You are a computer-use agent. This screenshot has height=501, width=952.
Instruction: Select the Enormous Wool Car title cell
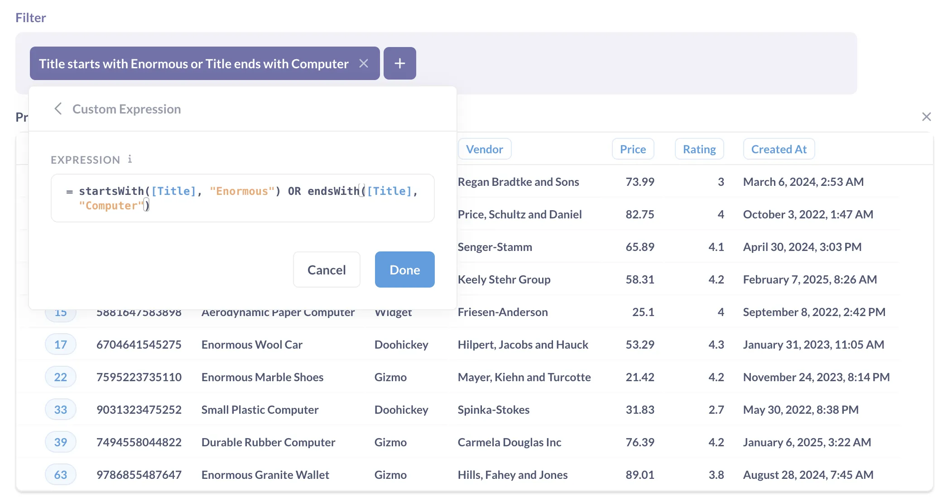[252, 345]
